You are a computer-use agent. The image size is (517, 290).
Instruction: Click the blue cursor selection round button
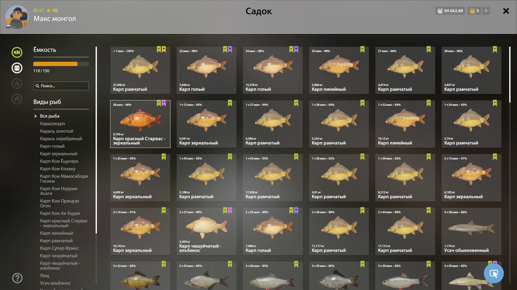tap(494, 273)
